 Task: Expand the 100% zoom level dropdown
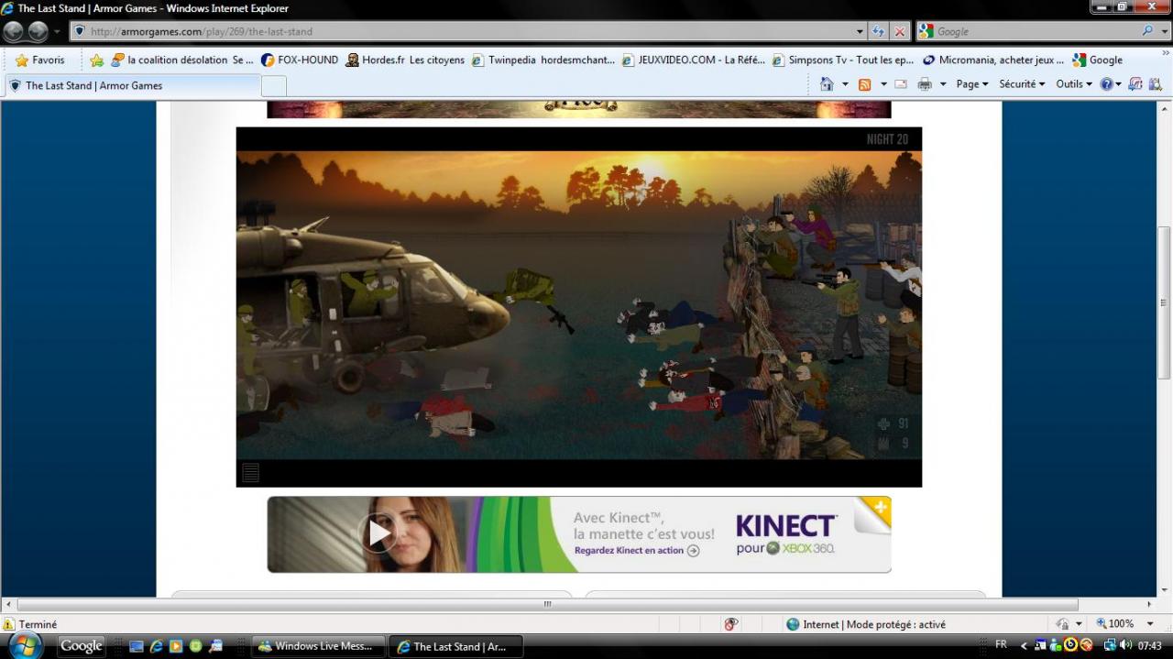[x=1150, y=624]
